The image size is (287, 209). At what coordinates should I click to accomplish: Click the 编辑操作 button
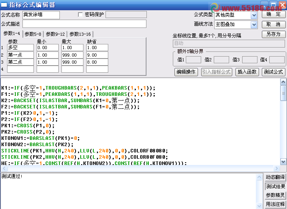(186, 72)
